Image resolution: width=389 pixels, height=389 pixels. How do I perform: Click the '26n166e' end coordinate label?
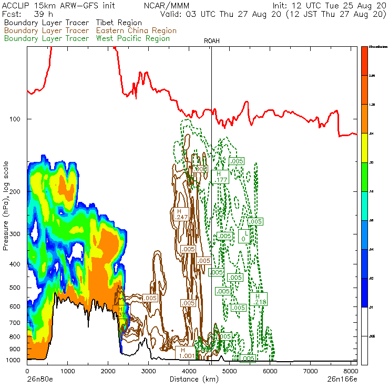(x=342, y=379)
